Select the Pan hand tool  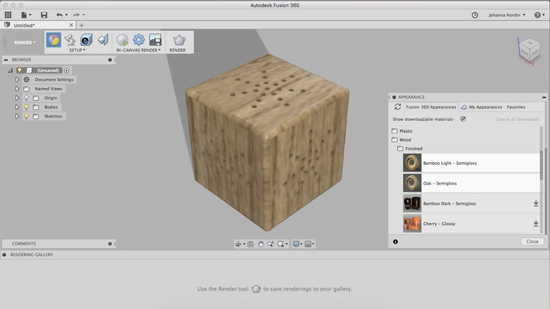[x=261, y=244]
